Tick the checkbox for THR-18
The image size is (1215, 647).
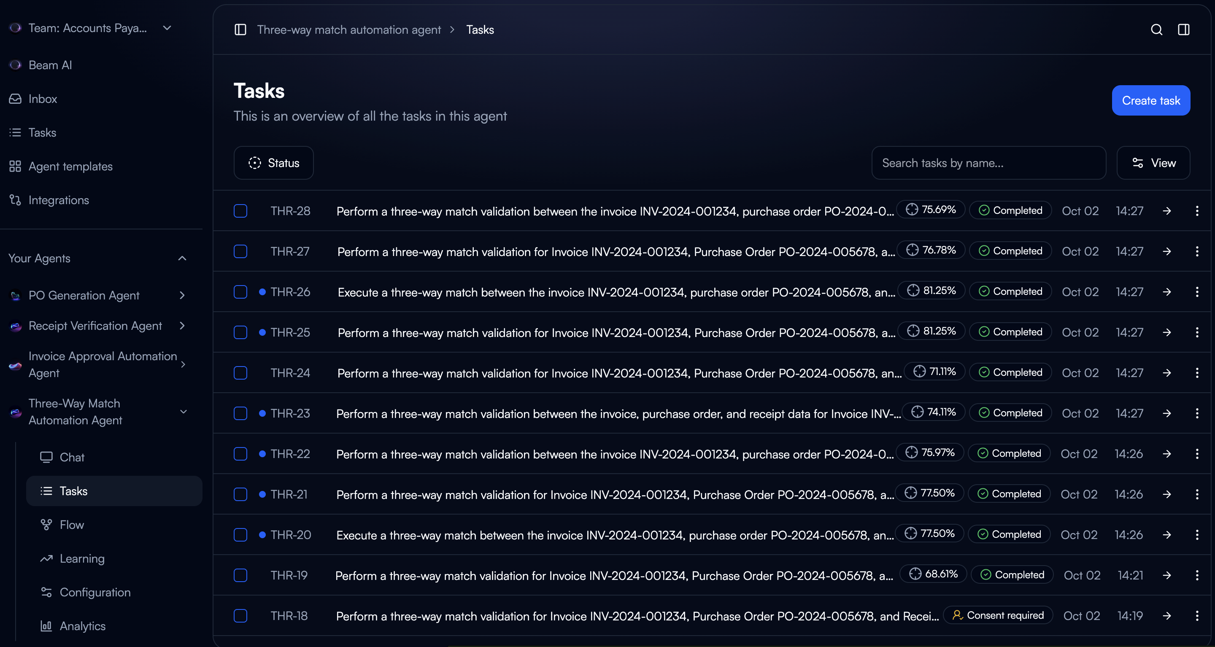pos(240,616)
